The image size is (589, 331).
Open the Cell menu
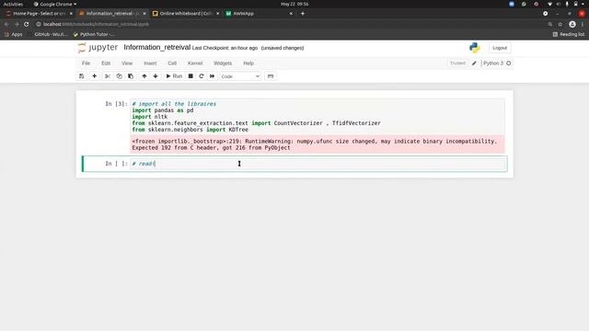[172, 63]
